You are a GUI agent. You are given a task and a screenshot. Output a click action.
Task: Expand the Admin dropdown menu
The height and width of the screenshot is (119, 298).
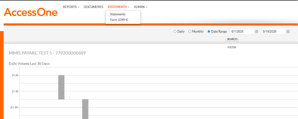pos(140,7)
